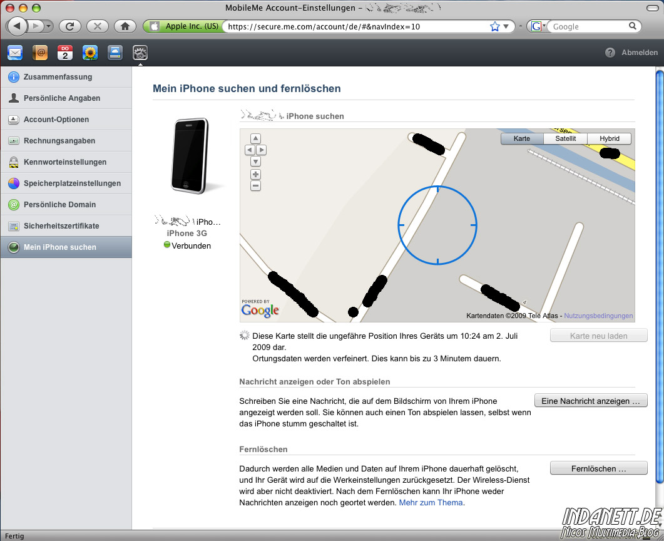
Task: Open Rechnungsangaben in sidebar
Action: pos(66,141)
